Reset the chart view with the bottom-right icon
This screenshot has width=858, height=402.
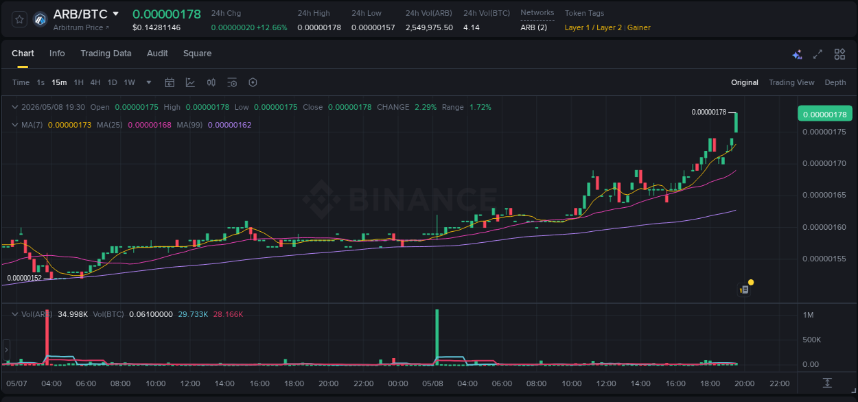(x=828, y=383)
